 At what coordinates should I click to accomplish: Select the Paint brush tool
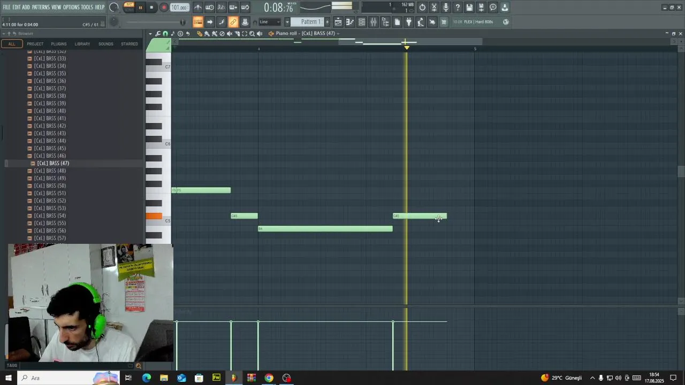pos(207,34)
